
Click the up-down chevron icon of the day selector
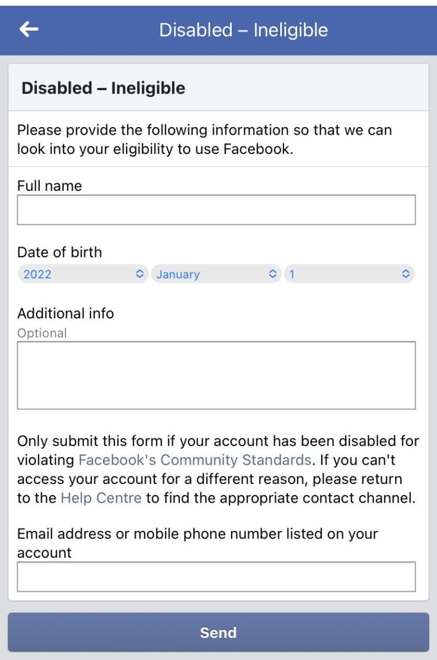(x=406, y=274)
